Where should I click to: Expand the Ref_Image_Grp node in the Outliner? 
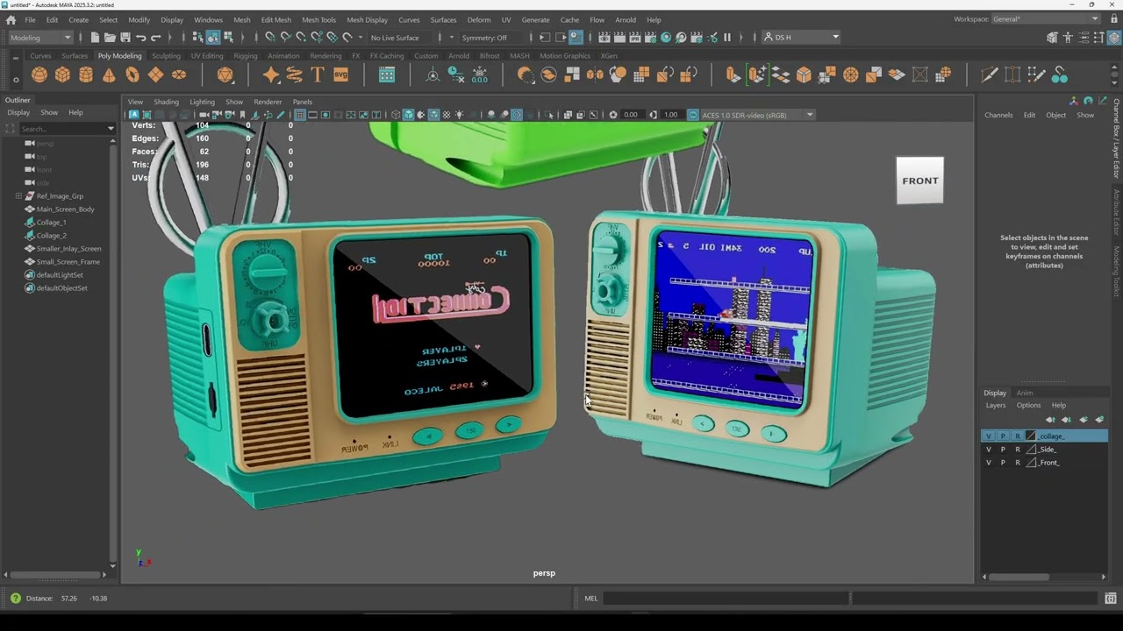[18, 195]
